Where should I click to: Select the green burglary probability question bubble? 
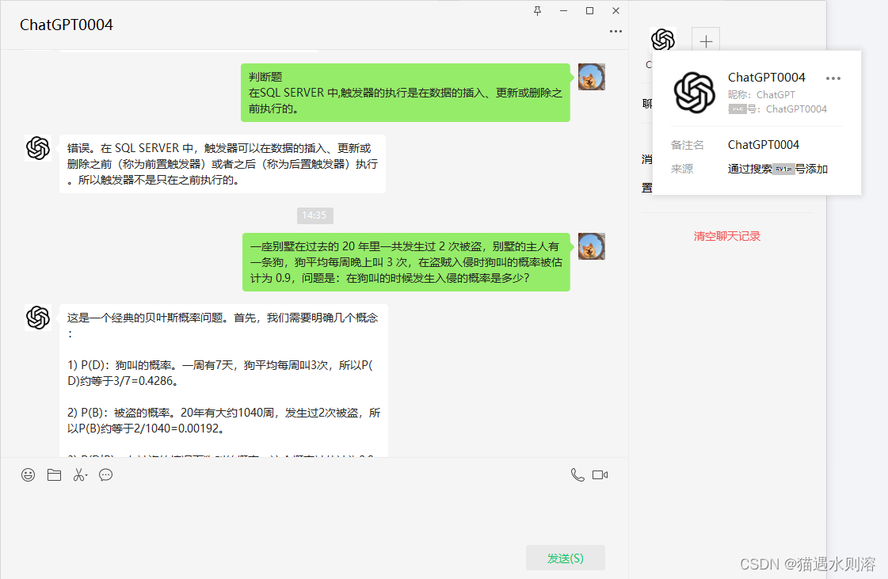406,262
